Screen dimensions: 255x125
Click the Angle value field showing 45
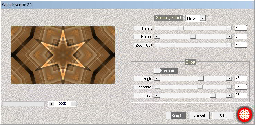click(x=241, y=78)
